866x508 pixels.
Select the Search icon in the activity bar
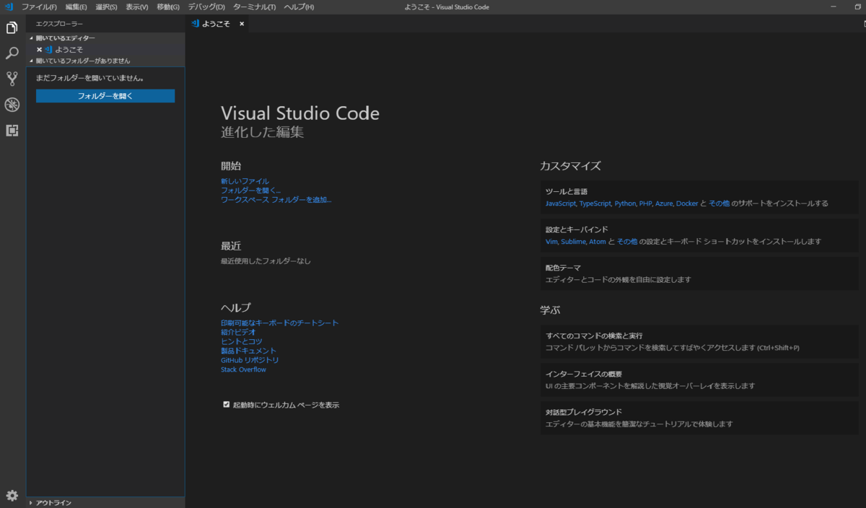[x=12, y=53]
